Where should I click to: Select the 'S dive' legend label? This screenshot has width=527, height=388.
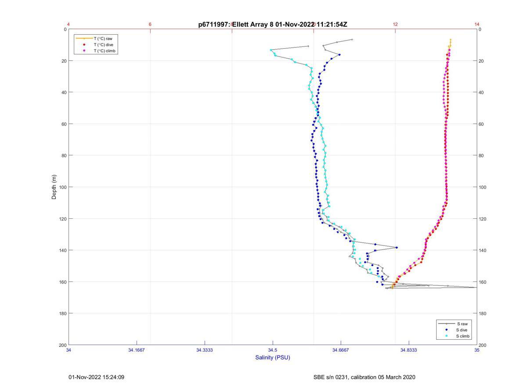(462, 330)
